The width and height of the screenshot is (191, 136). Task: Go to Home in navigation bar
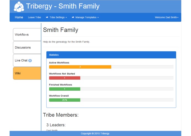click(19, 17)
